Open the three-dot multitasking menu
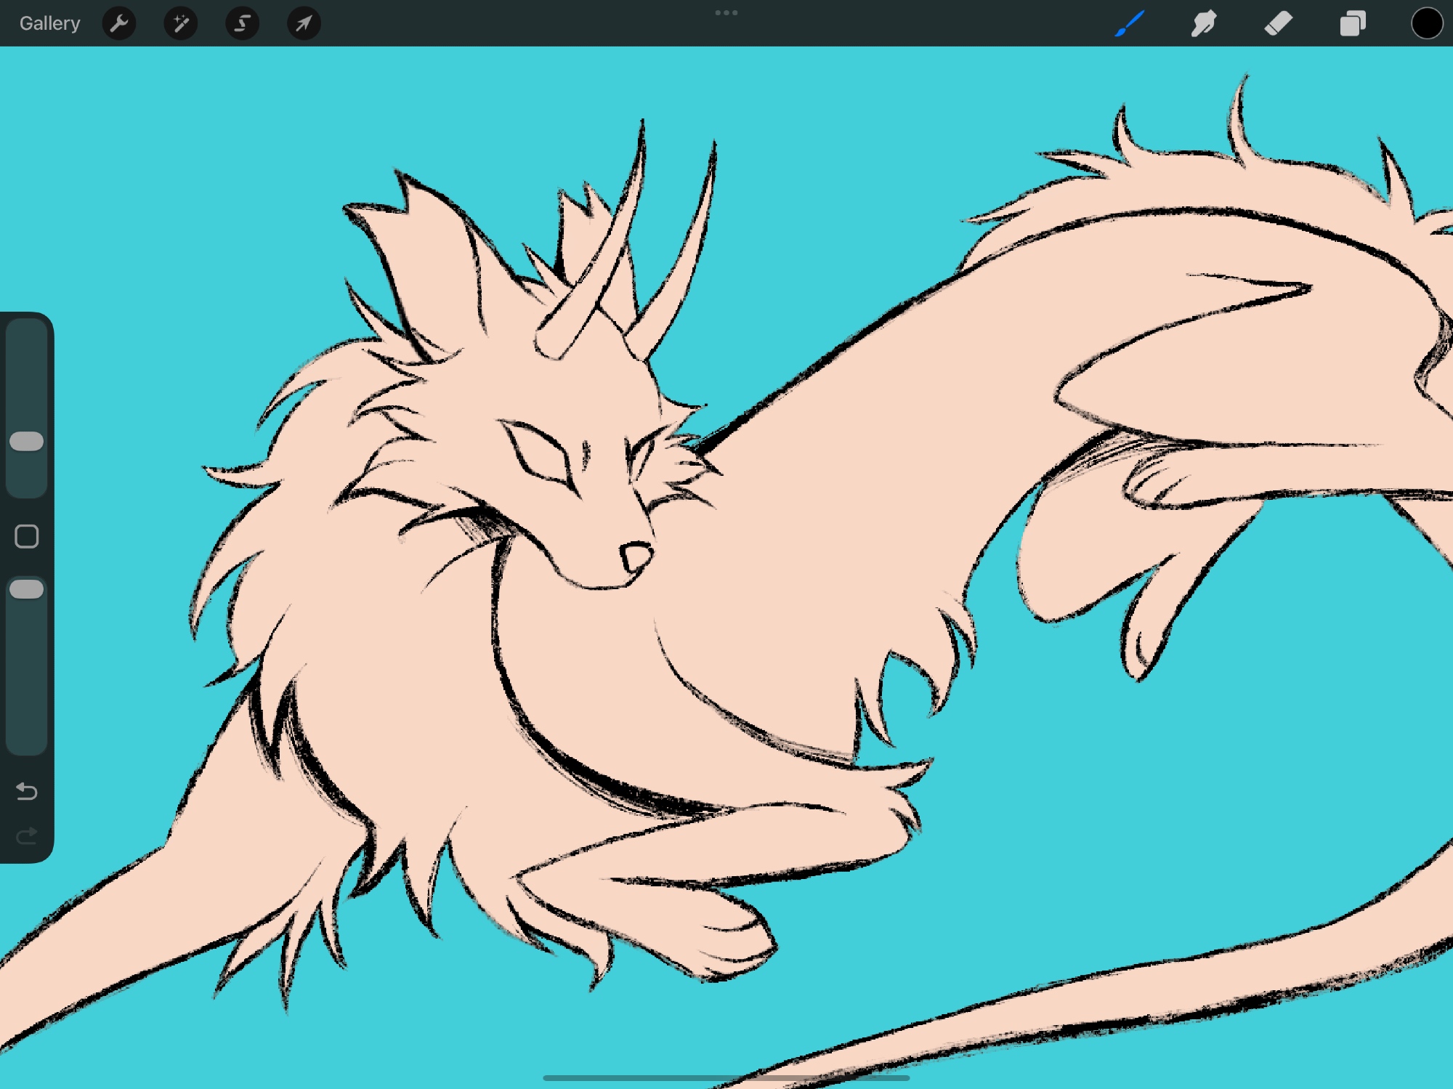Viewport: 1453px width, 1089px height. [x=726, y=12]
